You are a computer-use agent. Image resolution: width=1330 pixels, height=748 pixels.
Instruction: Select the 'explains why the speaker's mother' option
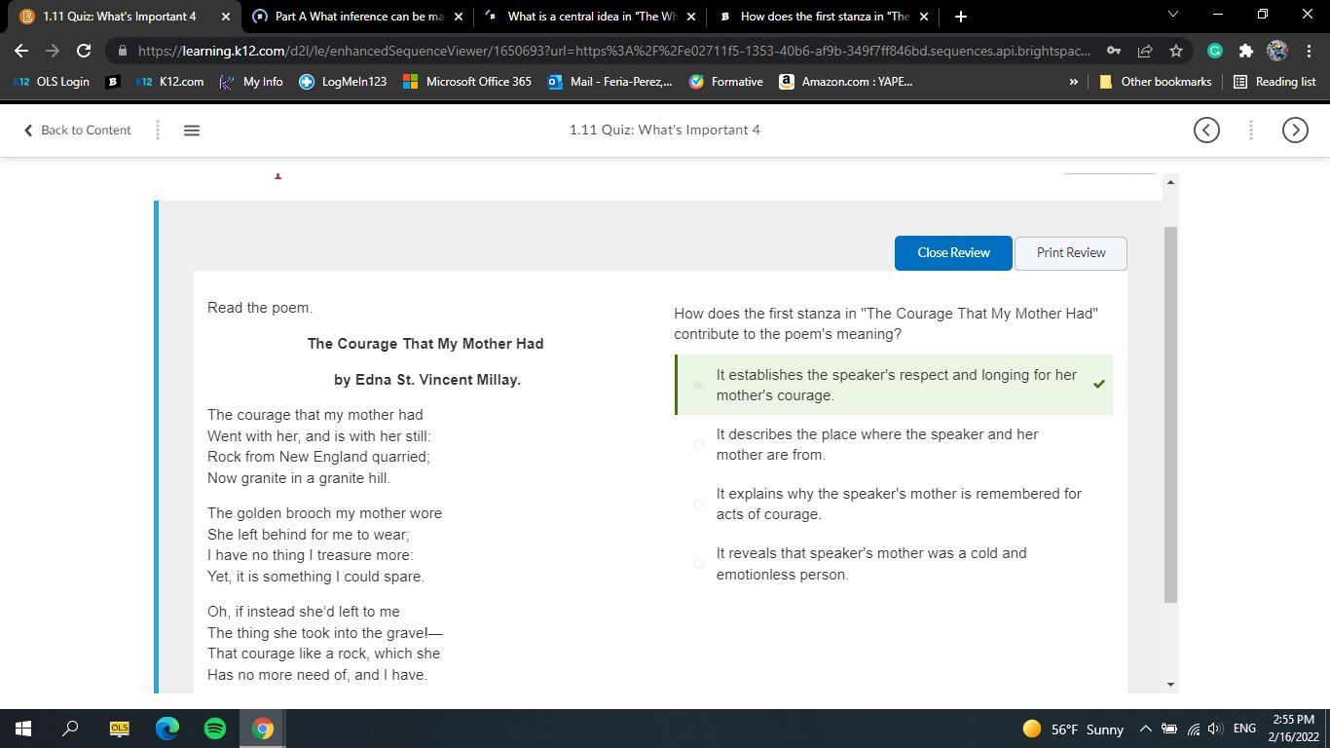pyautogui.click(x=698, y=505)
